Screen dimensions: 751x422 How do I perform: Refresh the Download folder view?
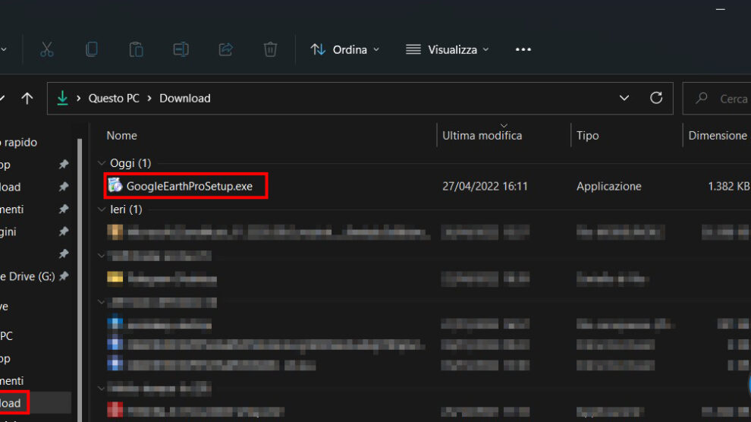tap(656, 98)
